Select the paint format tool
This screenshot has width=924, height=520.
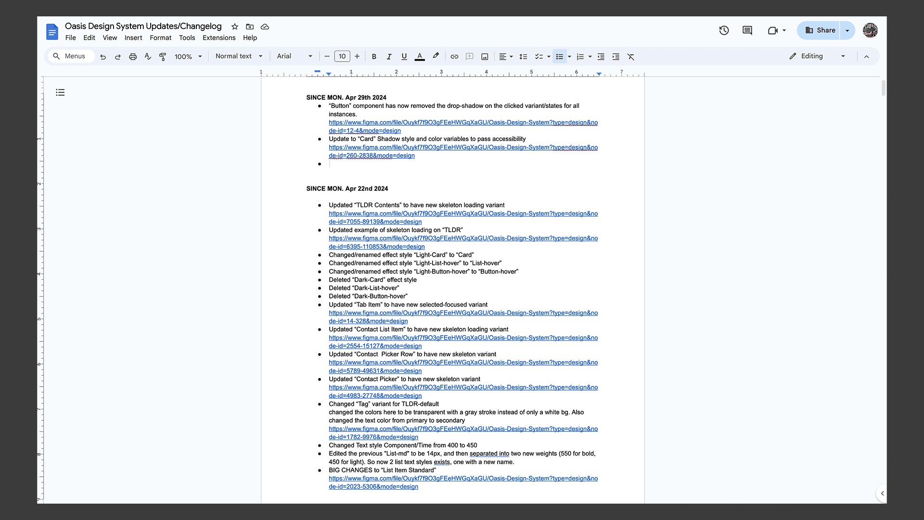163,56
